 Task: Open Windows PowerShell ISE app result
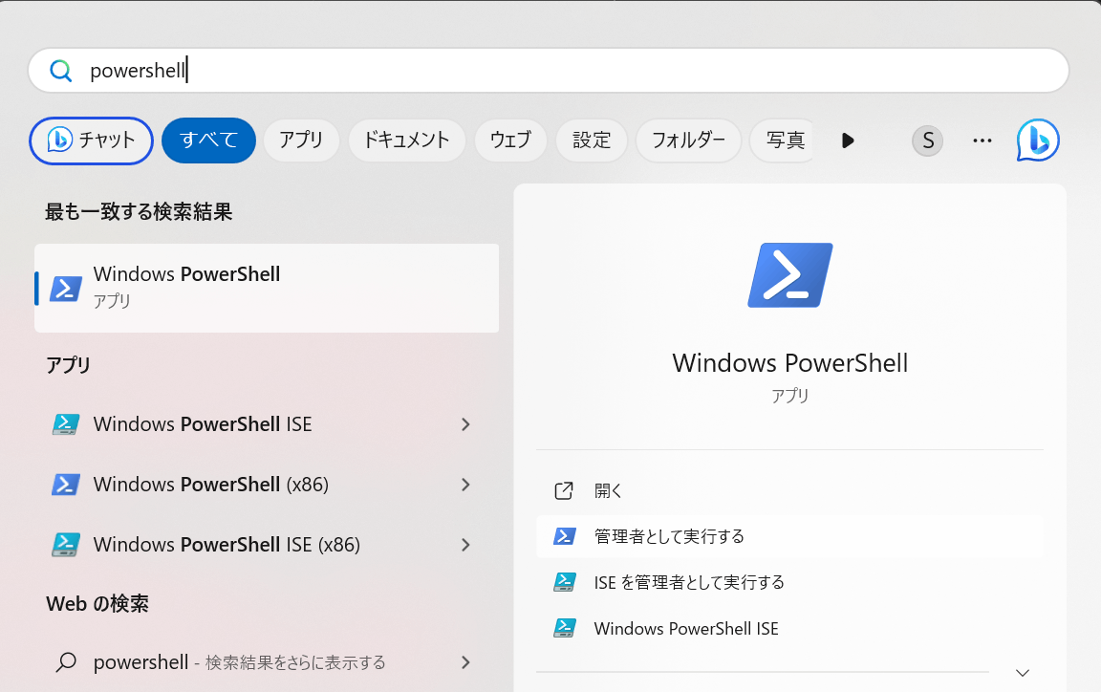click(267, 424)
